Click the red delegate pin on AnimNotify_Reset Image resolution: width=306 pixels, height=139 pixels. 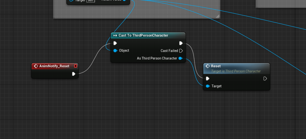(76, 66)
